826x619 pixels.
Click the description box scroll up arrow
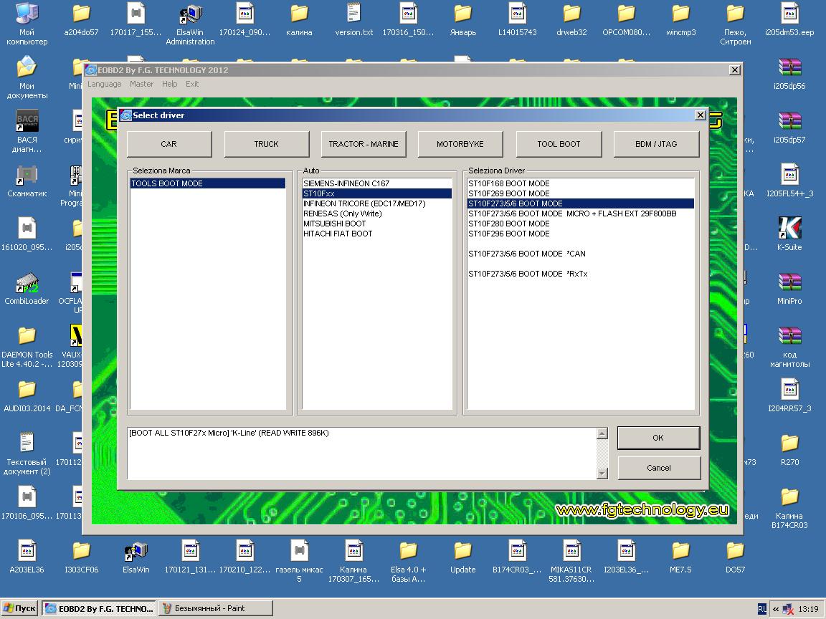coord(602,433)
